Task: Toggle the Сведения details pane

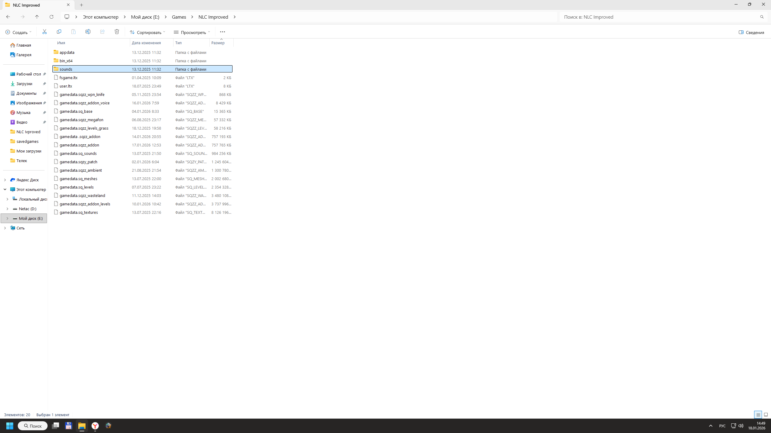Action: point(751,32)
